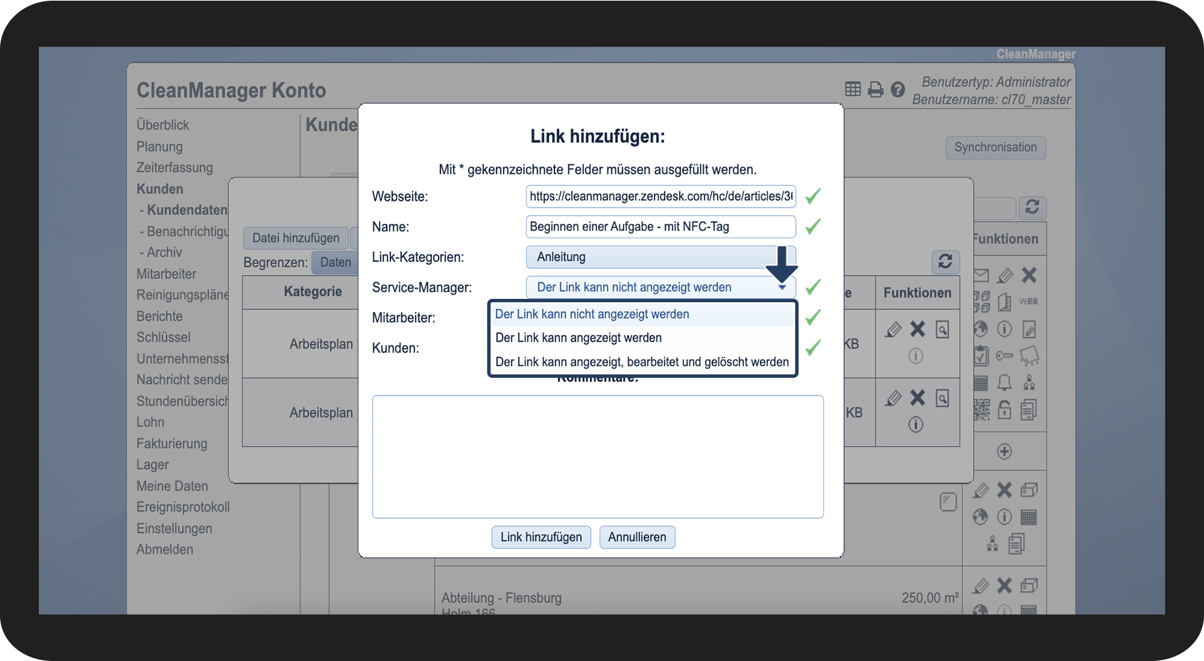Click the map icon beside the key

1029,355
